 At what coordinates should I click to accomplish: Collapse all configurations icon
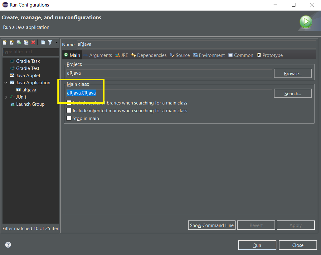pyautogui.click(x=43, y=42)
